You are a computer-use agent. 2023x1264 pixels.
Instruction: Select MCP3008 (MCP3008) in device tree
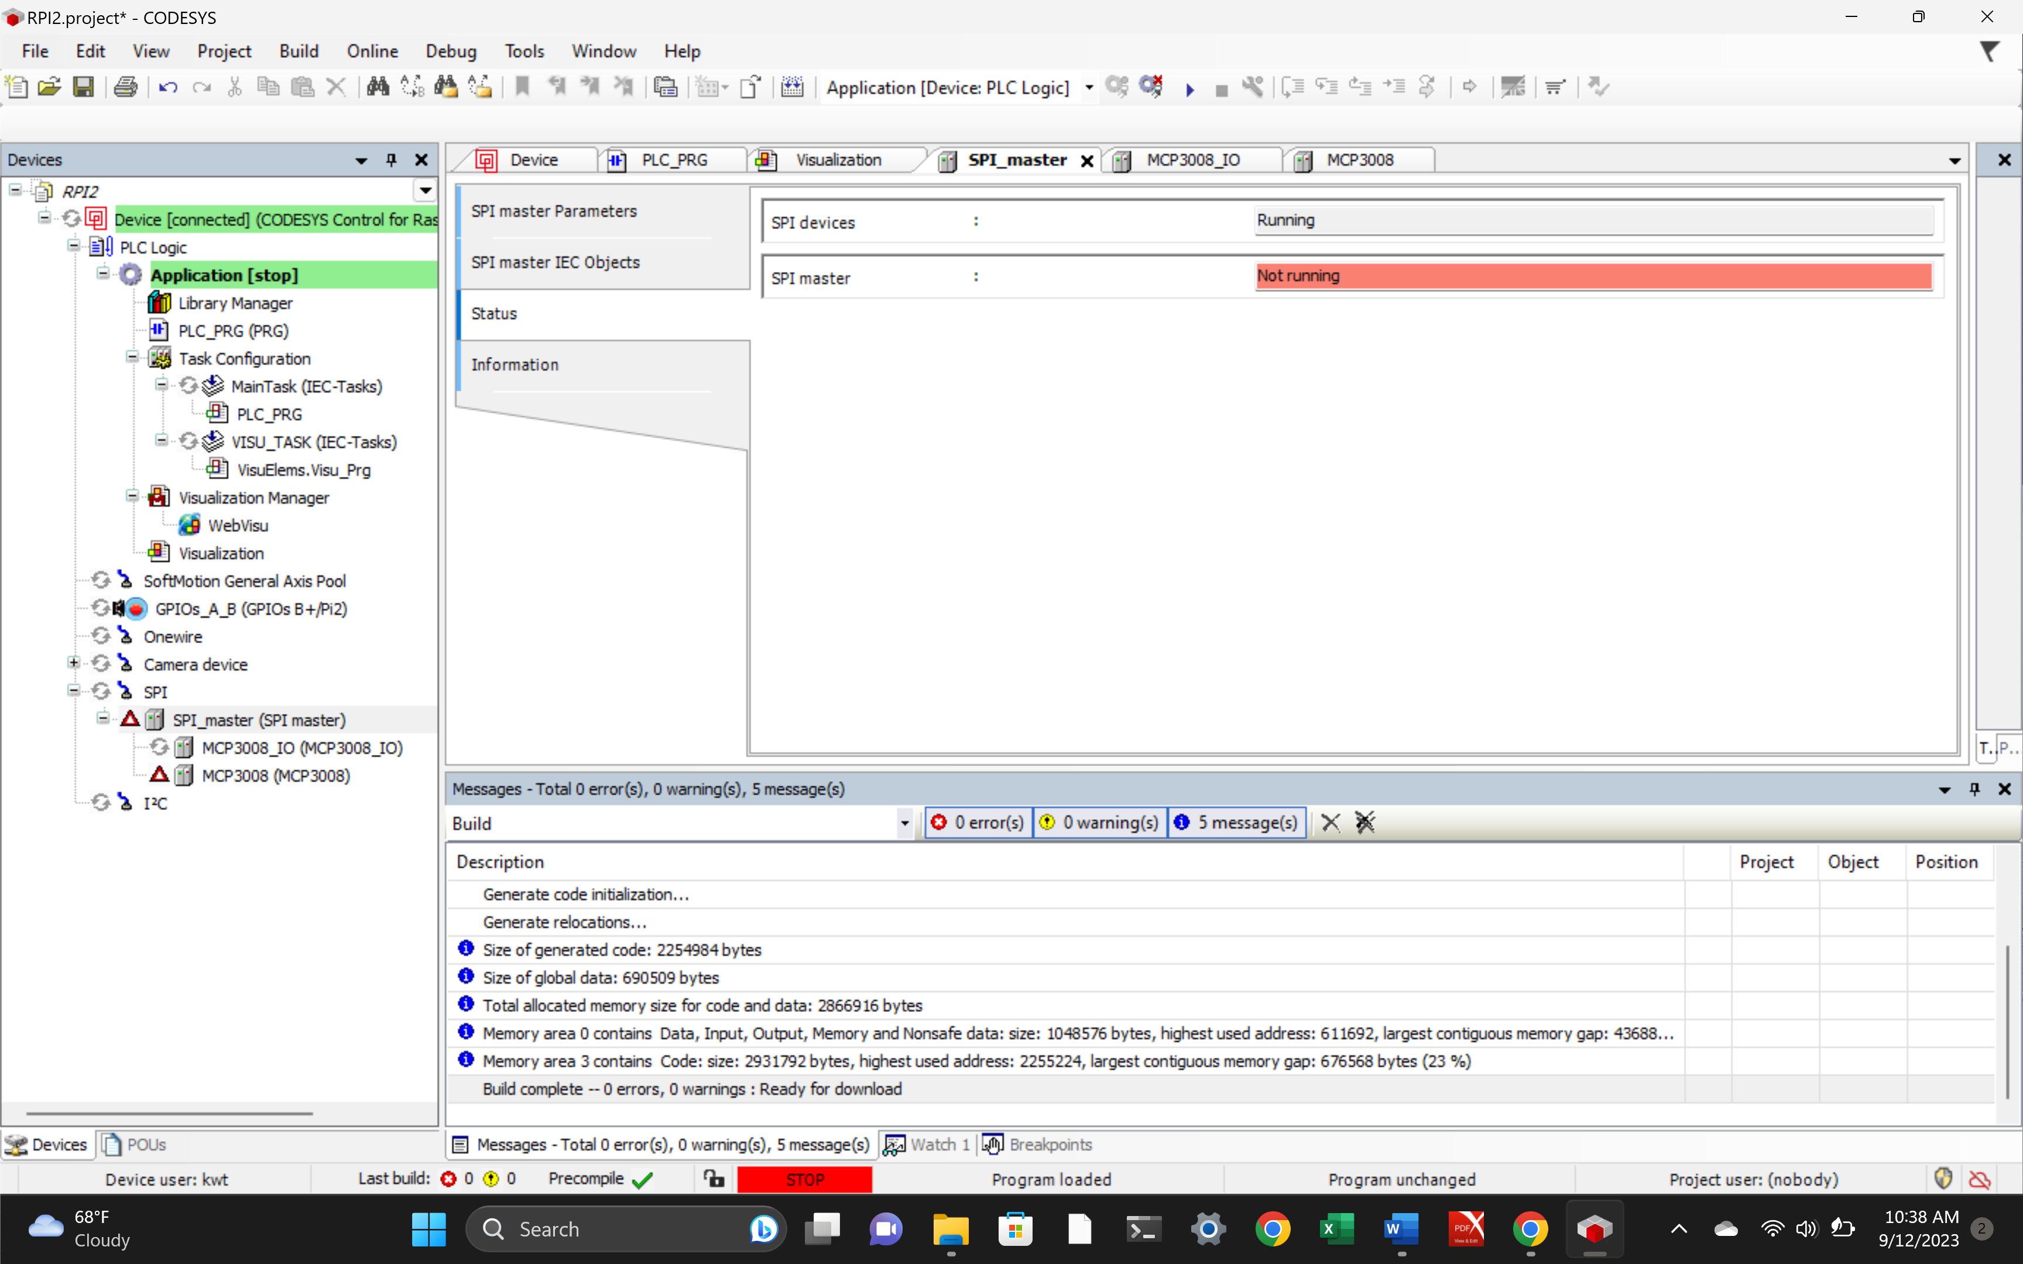pyautogui.click(x=276, y=776)
